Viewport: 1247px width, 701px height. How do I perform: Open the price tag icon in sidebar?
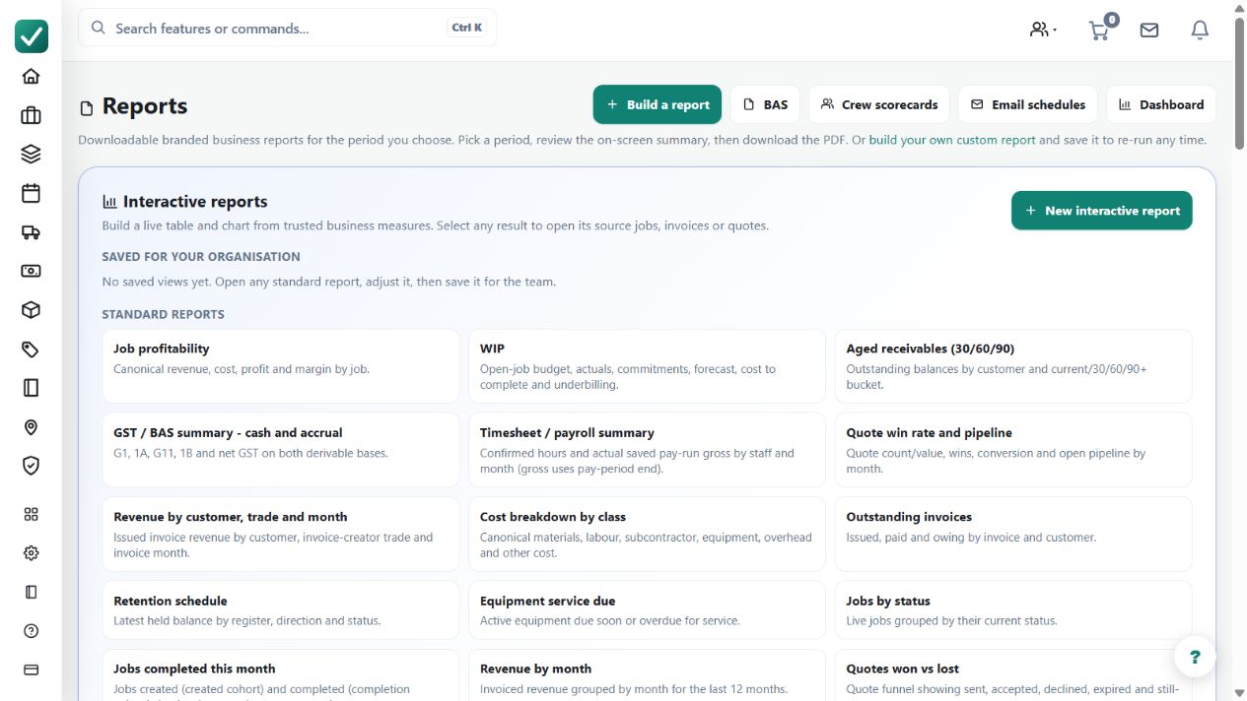[x=31, y=349]
